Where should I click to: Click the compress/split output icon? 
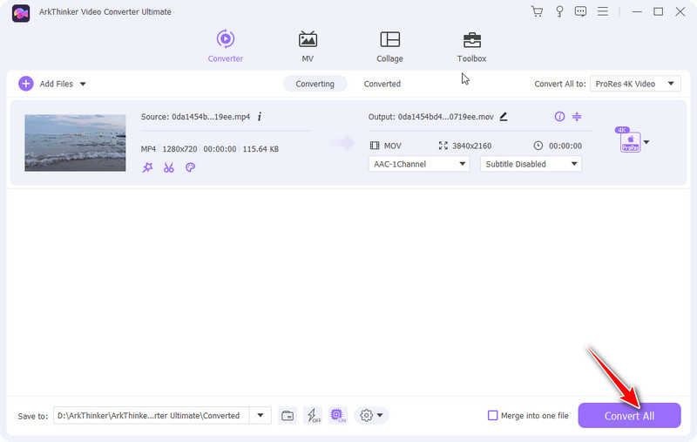[577, 117]
